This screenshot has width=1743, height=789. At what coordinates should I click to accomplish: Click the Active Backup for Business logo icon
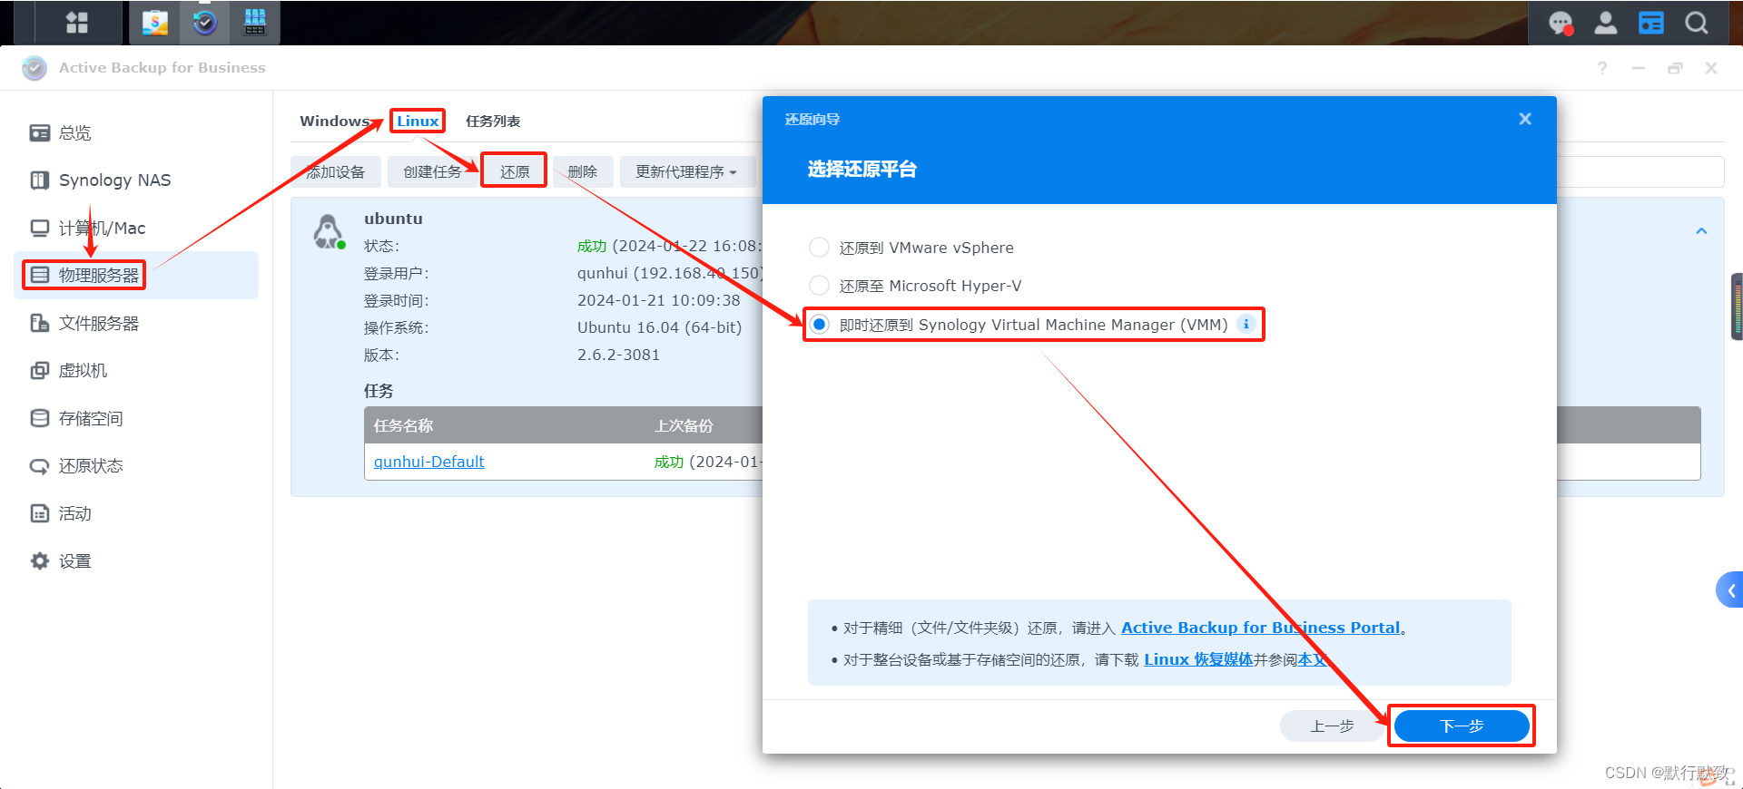[x=34, y=68]
